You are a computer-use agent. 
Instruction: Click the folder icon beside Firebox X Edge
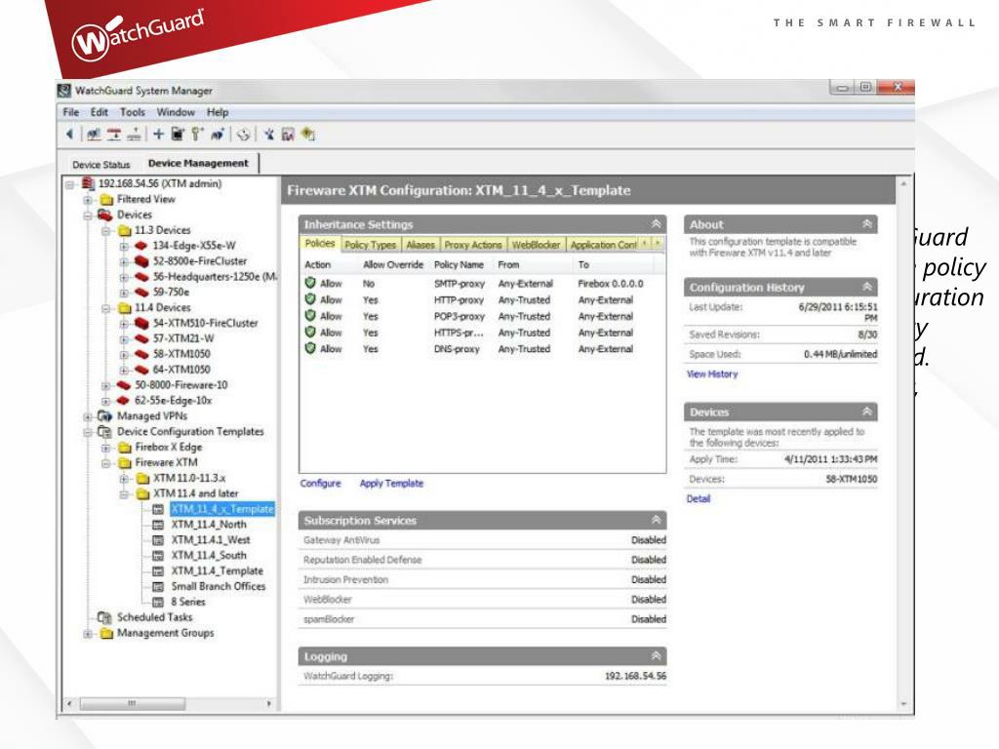pos(125,447)
